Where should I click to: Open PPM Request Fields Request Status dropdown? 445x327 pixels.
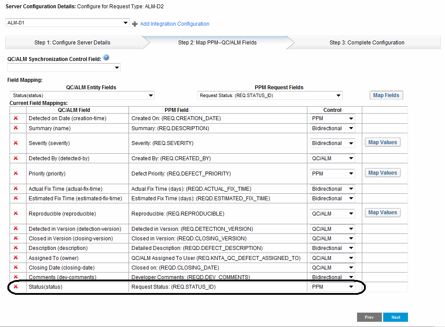pos(270,95)
